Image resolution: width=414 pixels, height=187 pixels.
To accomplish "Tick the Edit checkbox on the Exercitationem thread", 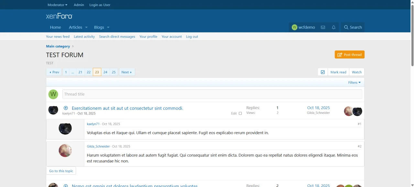I will 240,113.
